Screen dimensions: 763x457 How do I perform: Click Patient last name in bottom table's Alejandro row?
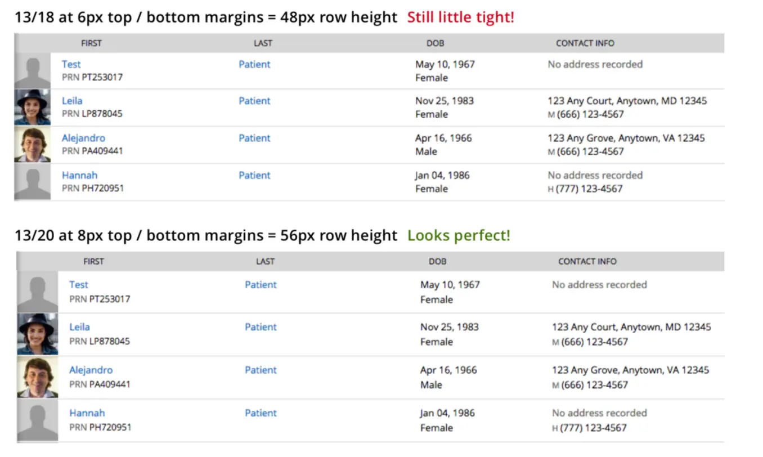pyautogui.click(x=261, y=370)
